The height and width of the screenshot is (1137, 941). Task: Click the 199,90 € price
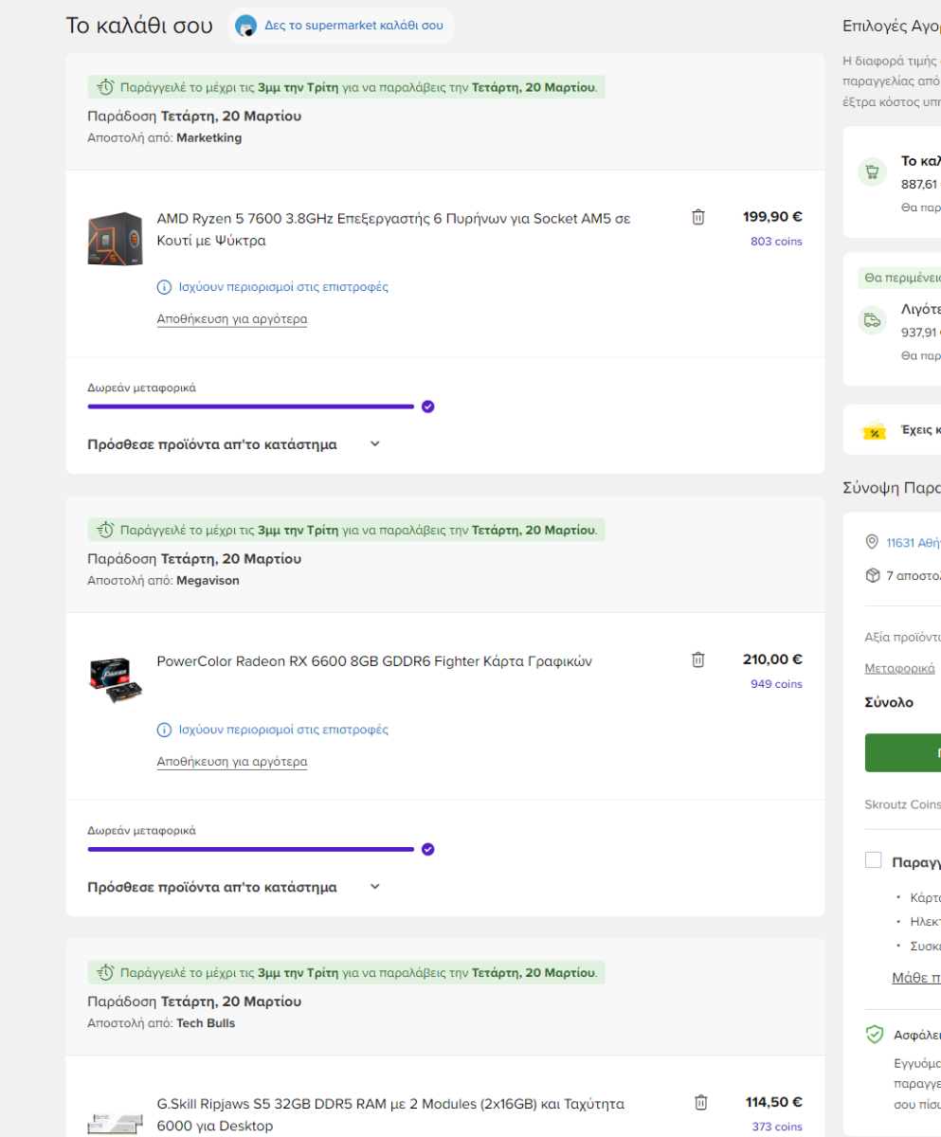[x=772, y=217]
